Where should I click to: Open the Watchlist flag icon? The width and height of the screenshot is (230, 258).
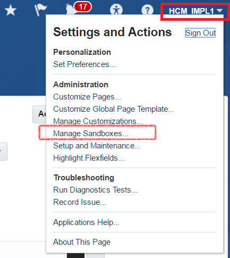(x=40, y=10)
